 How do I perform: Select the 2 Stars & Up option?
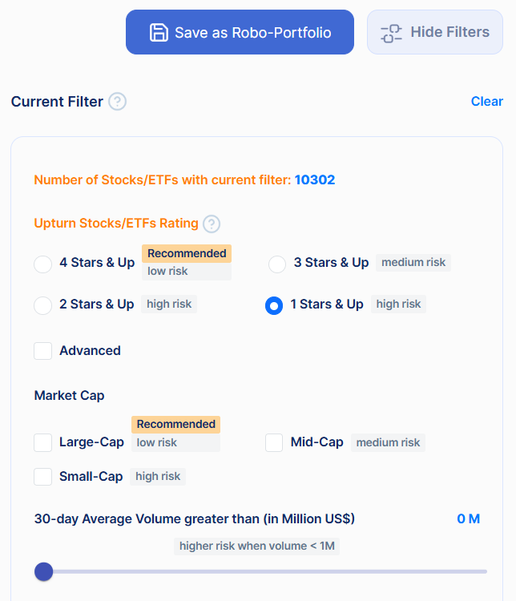pyautogui.click(x=42, y=305)
